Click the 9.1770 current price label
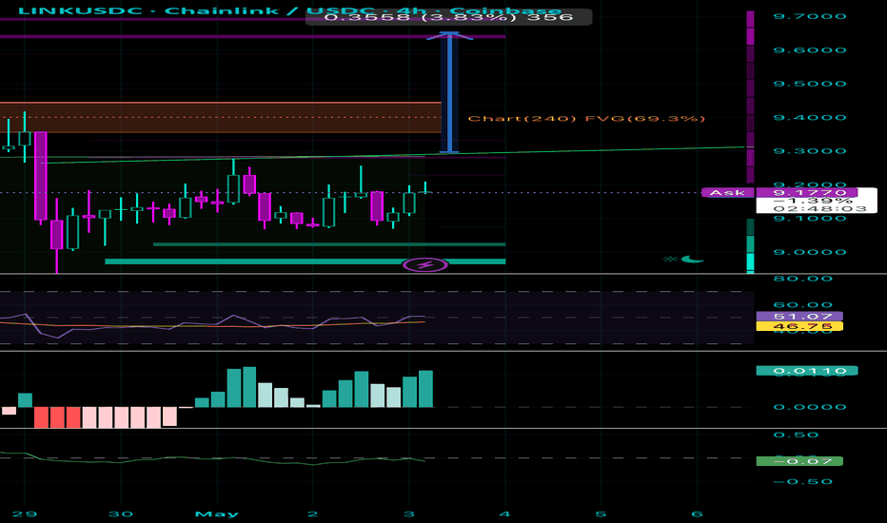This screenshot has height=523, width=887. point(810,193)
